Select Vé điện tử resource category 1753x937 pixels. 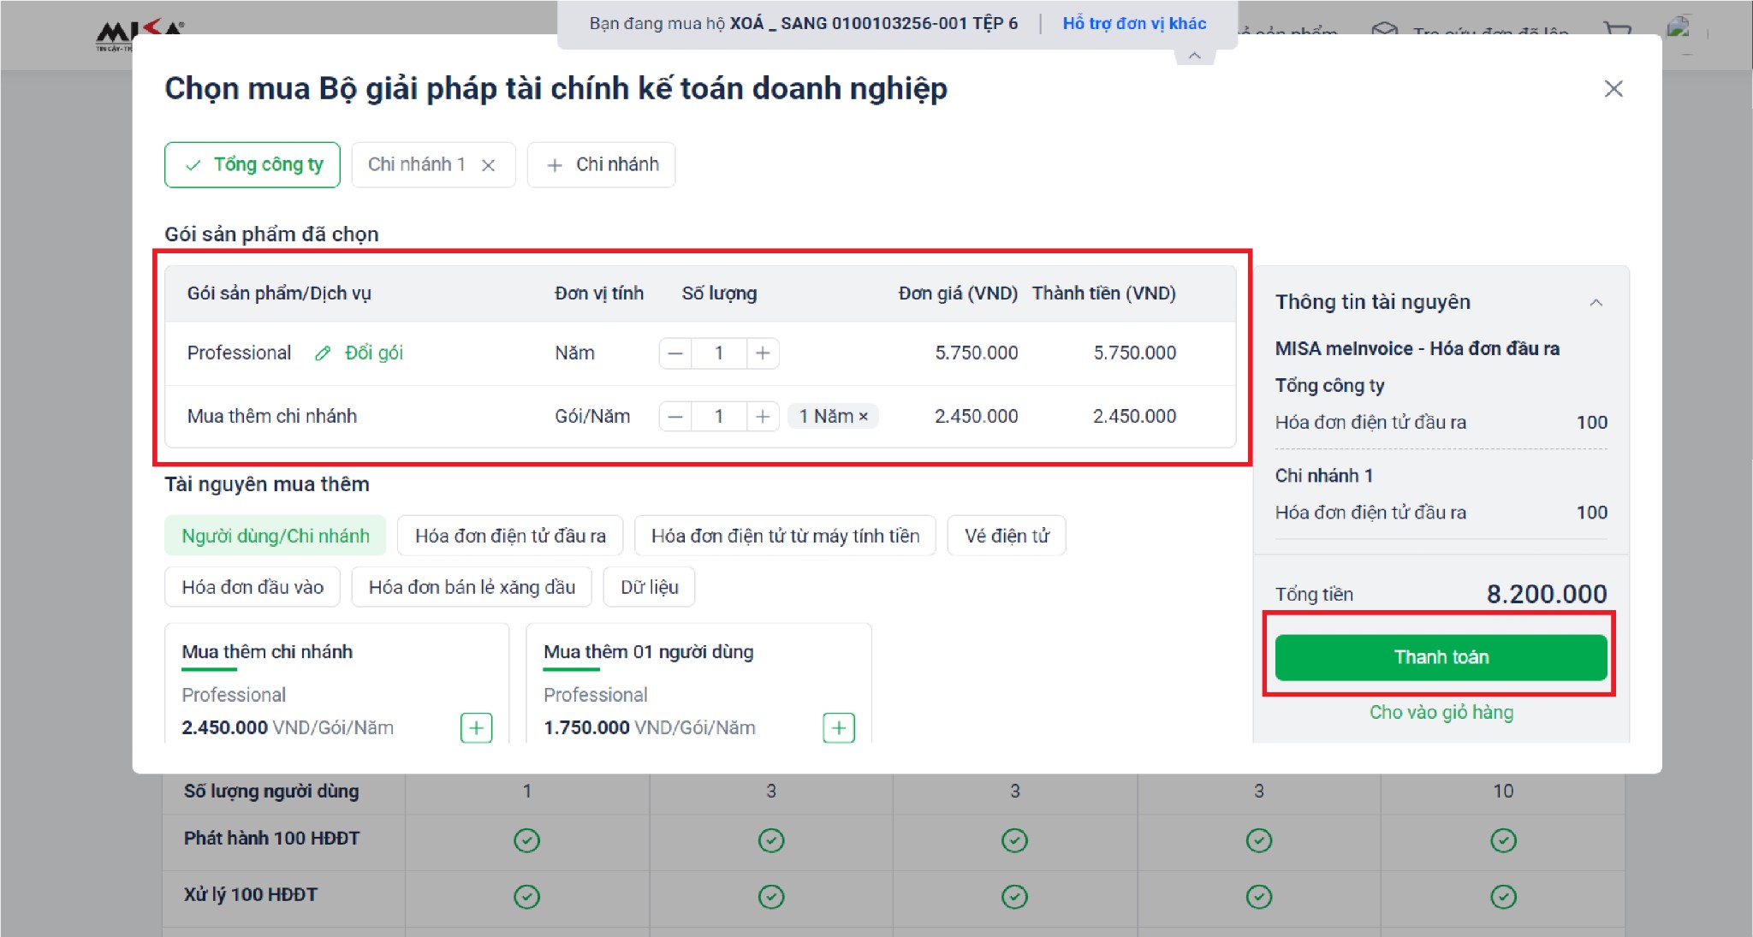pyautogui.click(x=1006, y=537)
